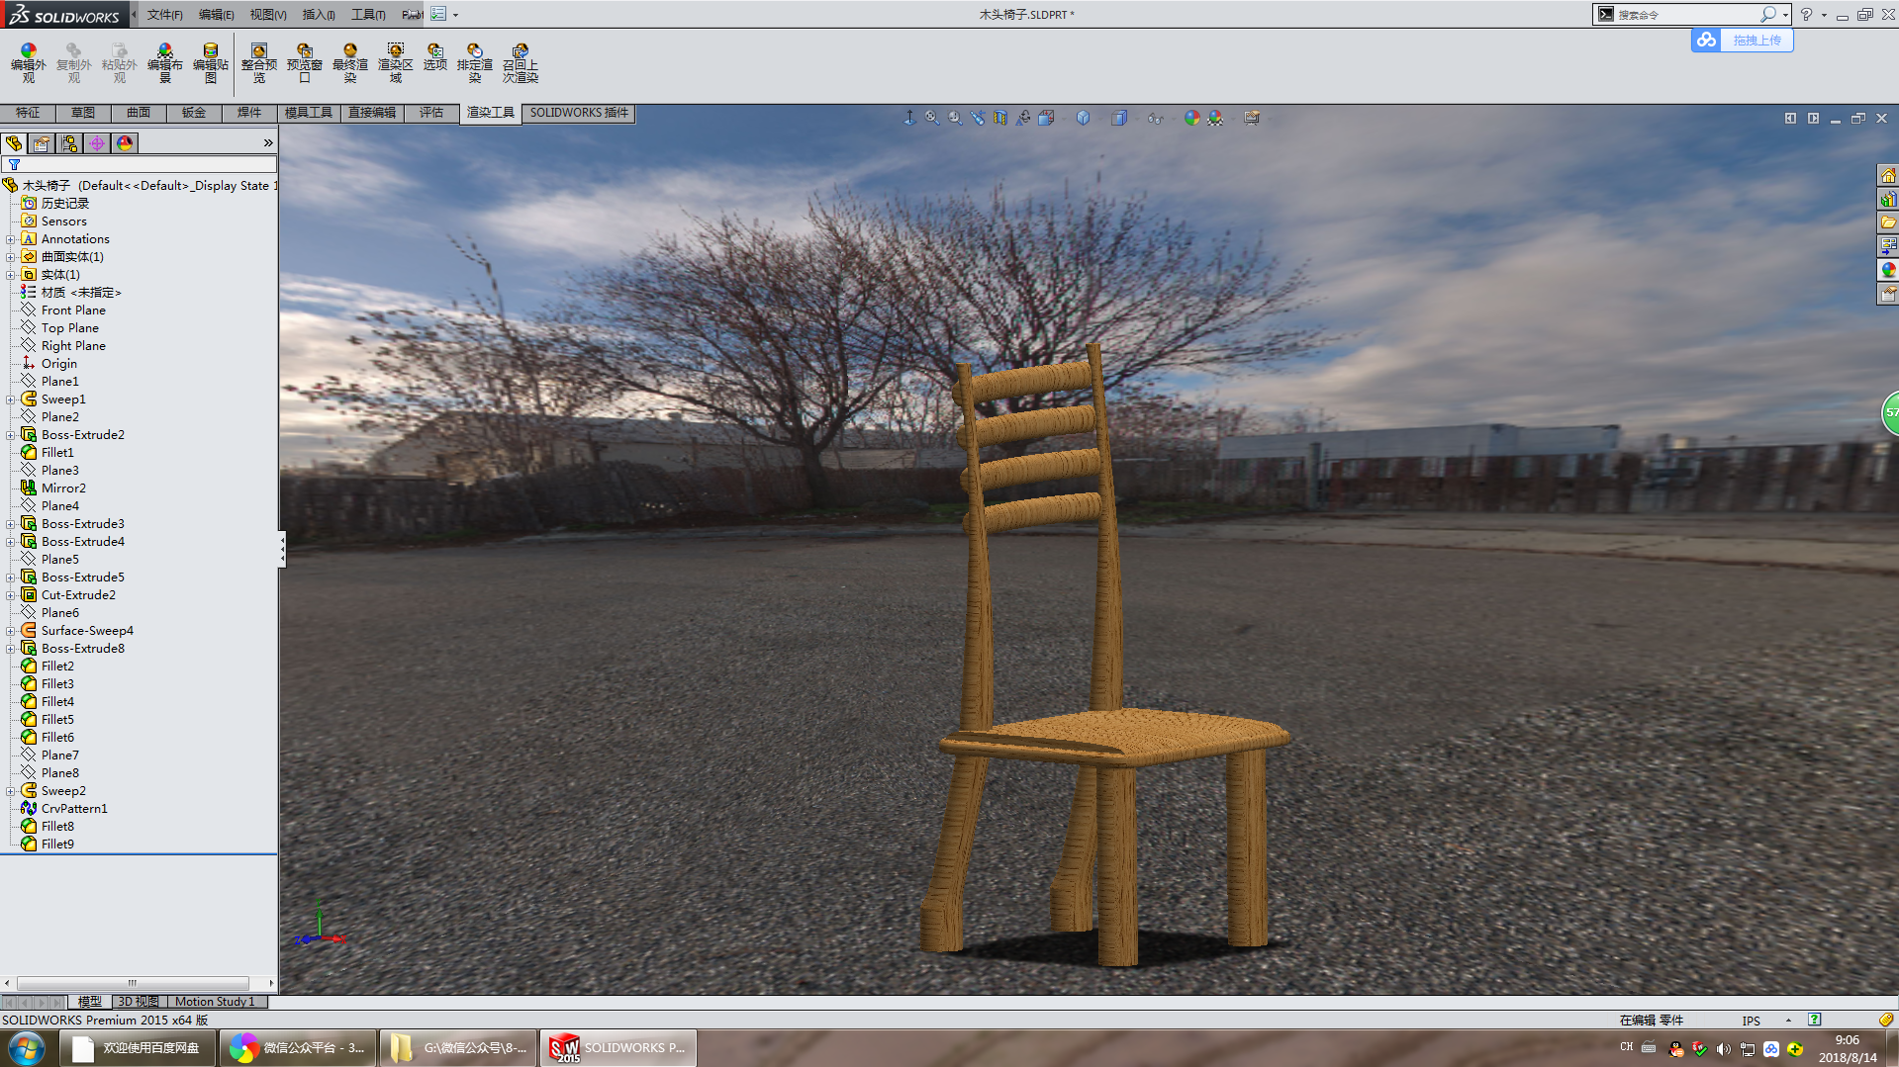
Task: Open the 排定渲染 schedule render tool
Action: tap(475, 62)
